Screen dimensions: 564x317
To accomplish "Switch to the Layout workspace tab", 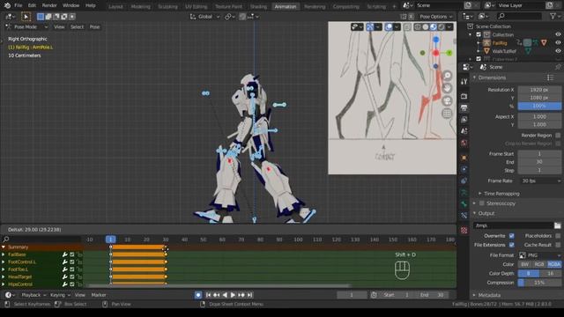I will [115, 6].
